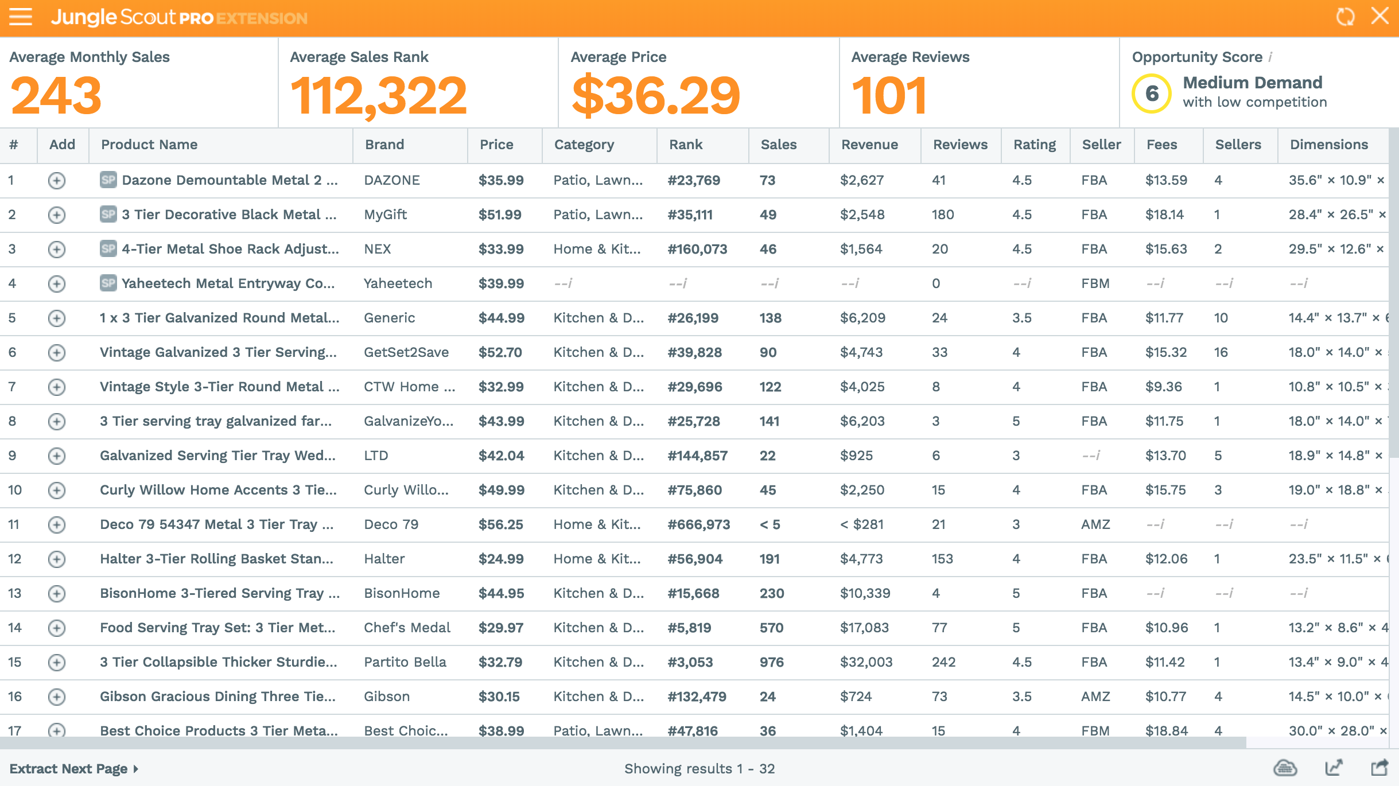The width and height of the screenshot is (1399, 786).
Task: Click SP sponsored badge on Dazone row
Action: 108,180
